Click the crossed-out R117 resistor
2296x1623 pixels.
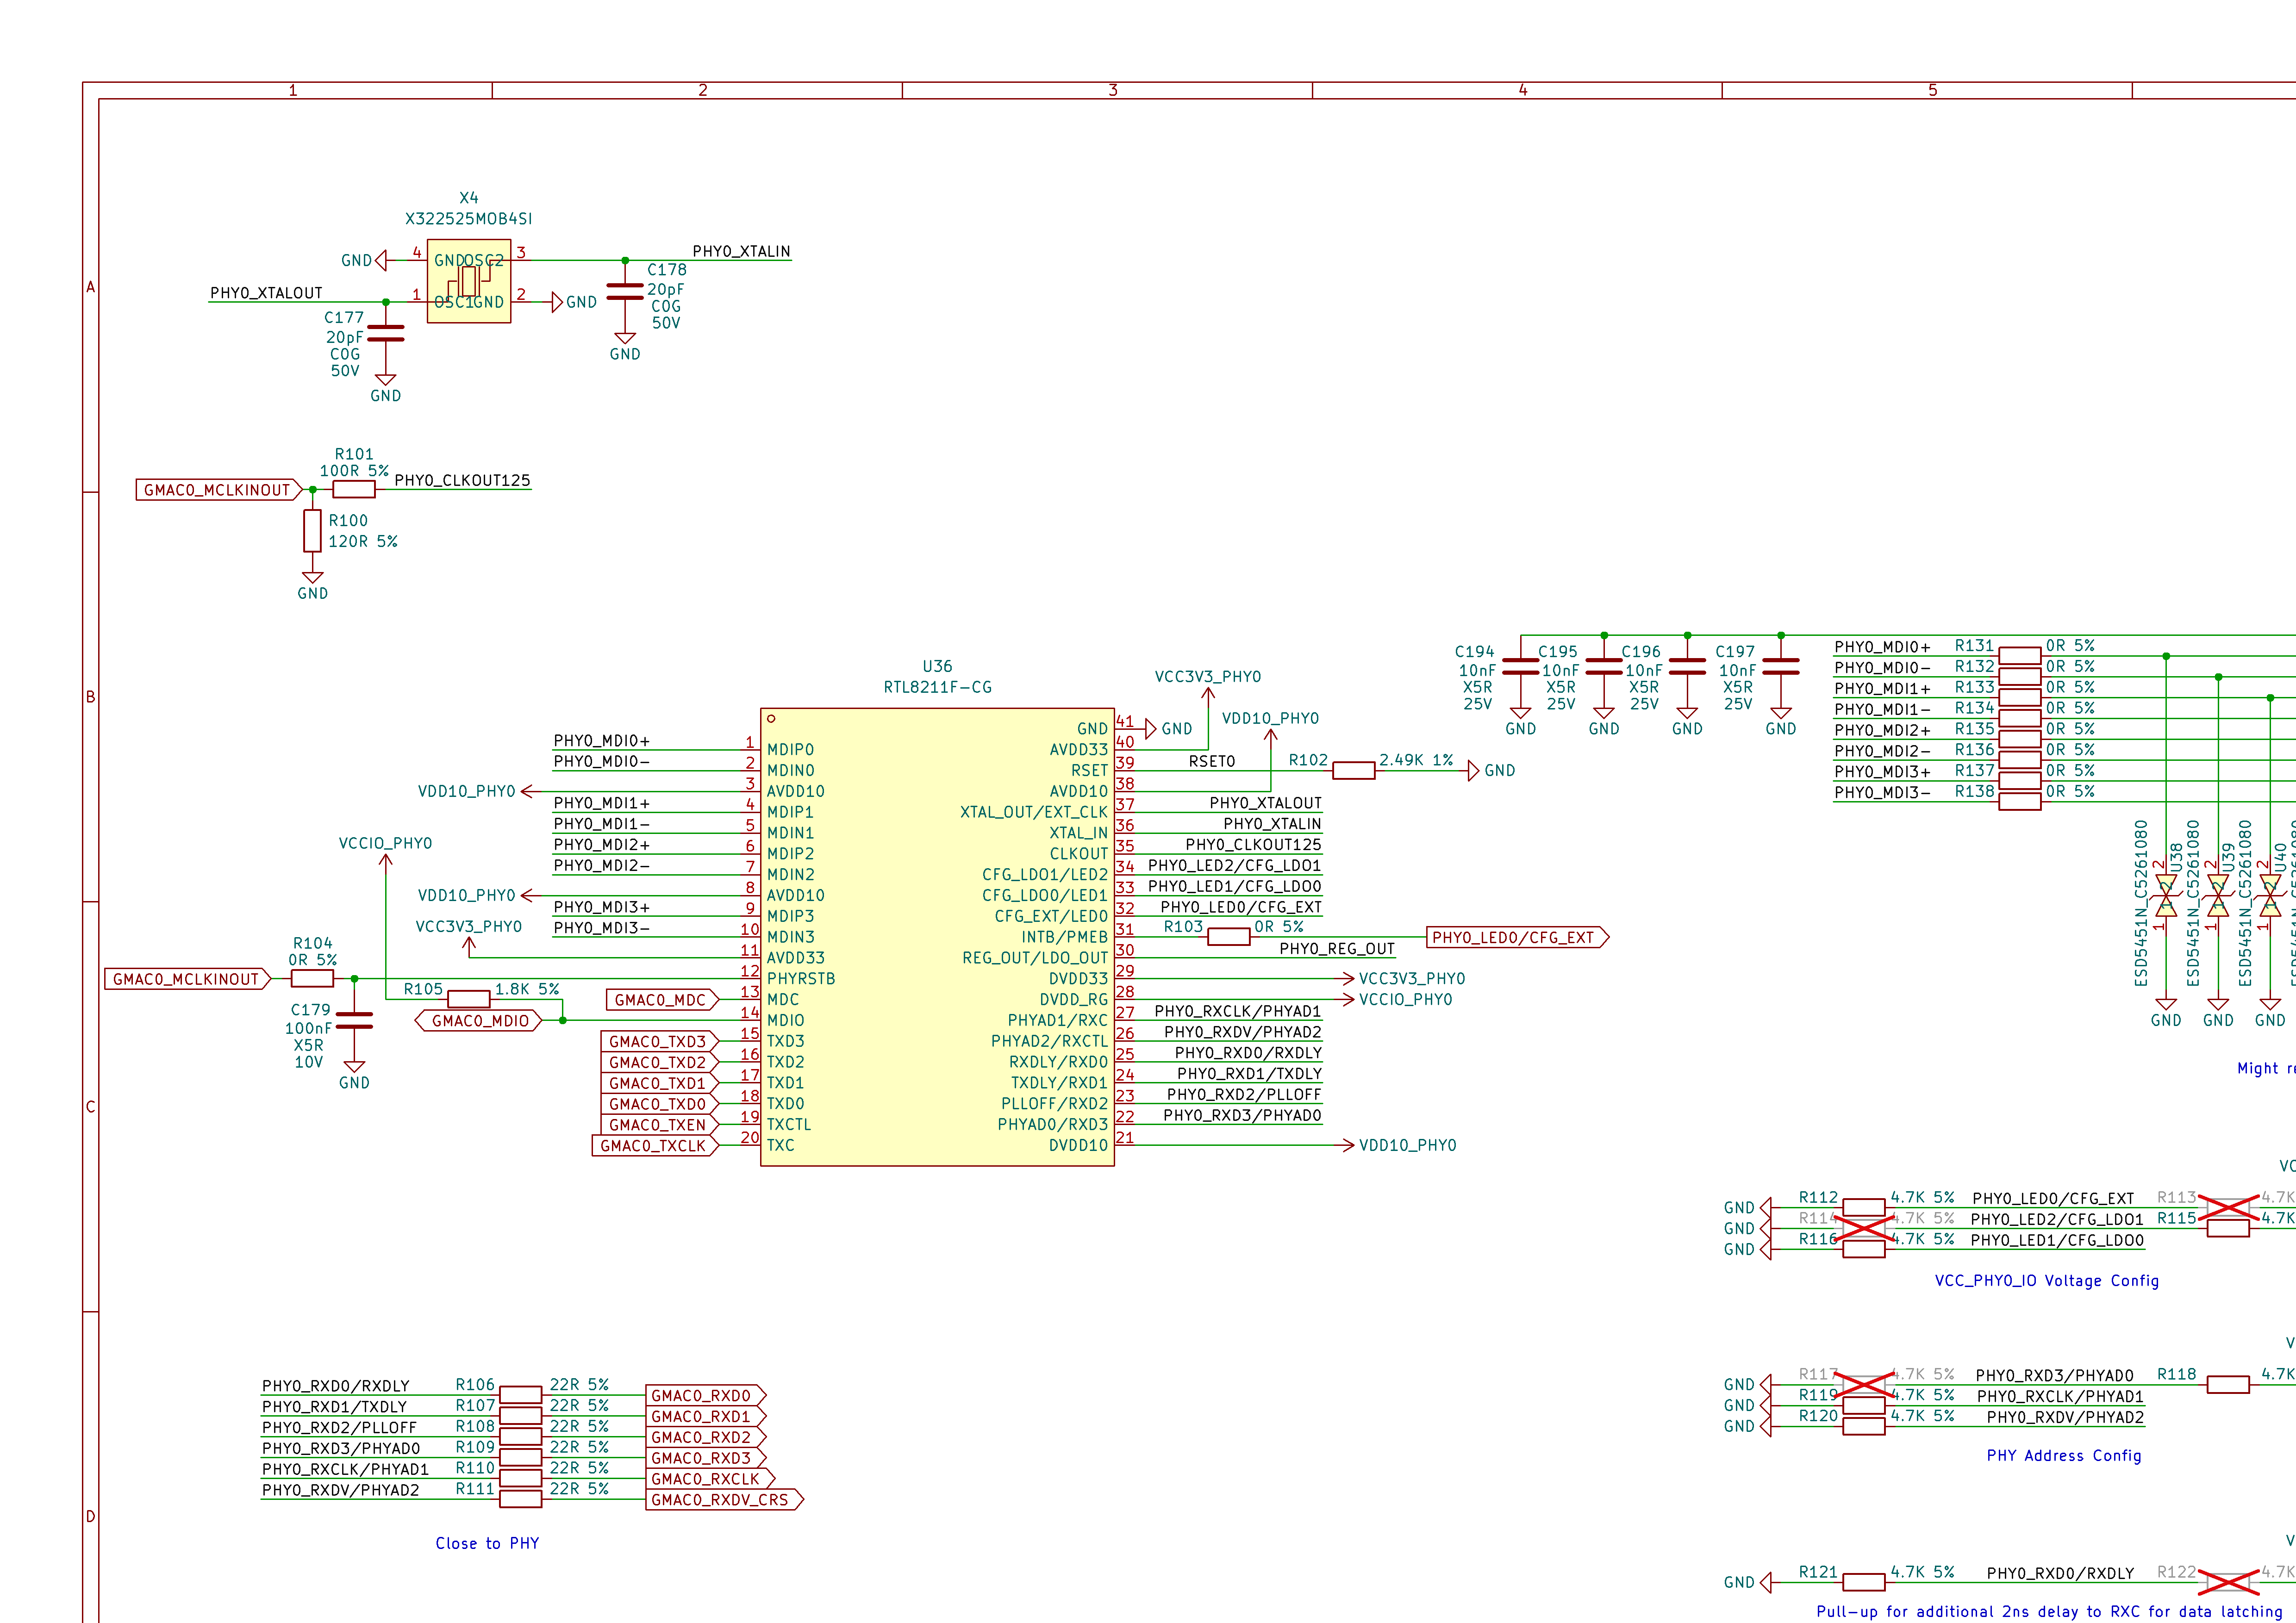(1863, 1385)
